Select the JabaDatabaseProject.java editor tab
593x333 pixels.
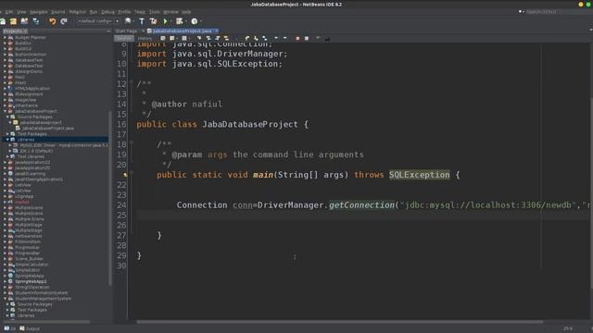[182, 31]
